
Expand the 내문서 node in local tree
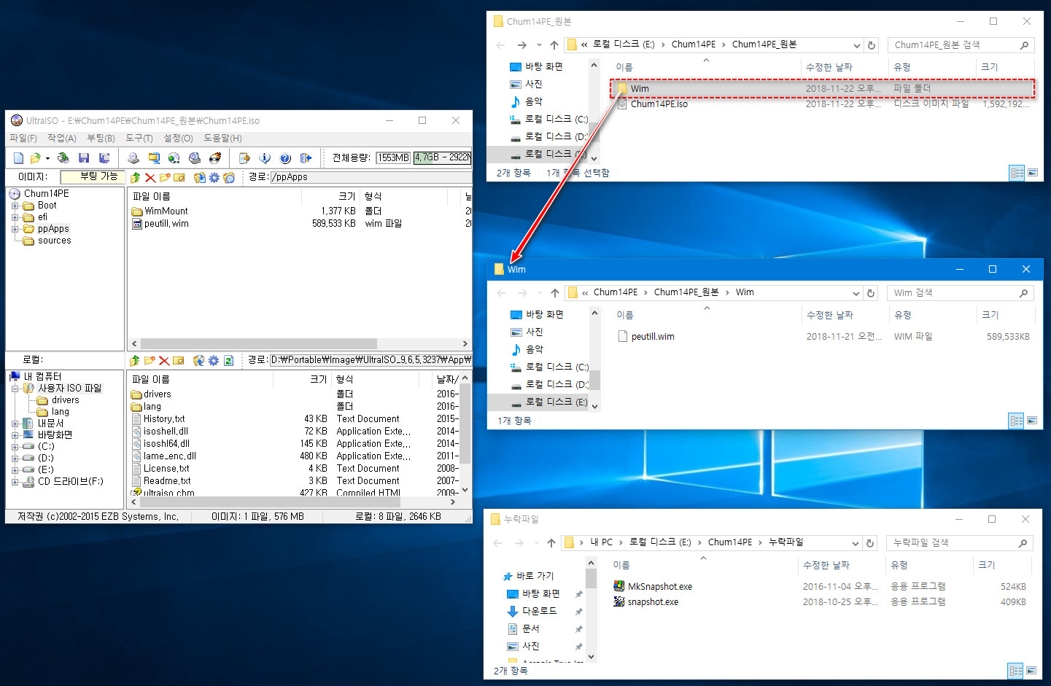point(15,424)
